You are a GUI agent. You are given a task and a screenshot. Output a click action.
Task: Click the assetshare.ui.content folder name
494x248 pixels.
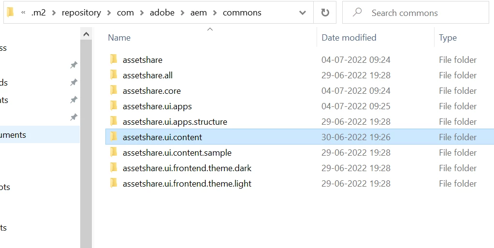pyautogui.click(x=162, y=137)
